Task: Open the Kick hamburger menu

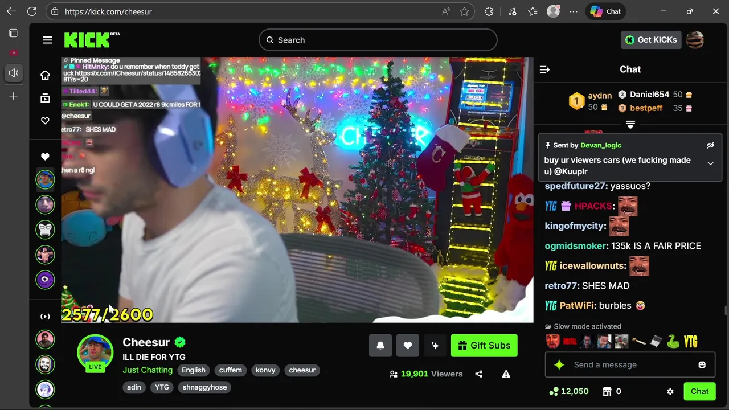Action: coord(47,40)
